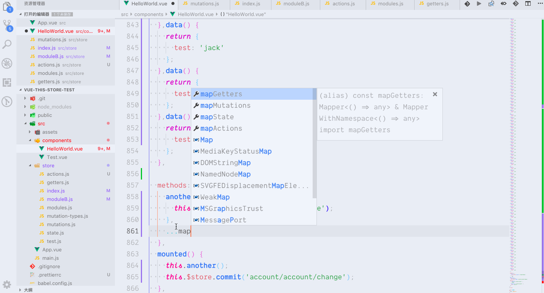Open state.js in file tree
Viewport: 544px width, 293px height.
coord(66,233)
